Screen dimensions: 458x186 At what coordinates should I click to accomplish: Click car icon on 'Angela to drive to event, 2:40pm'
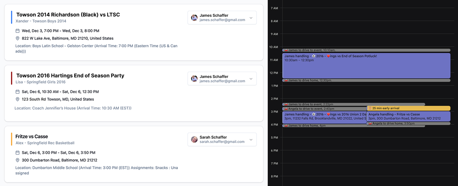coord(286,109)
